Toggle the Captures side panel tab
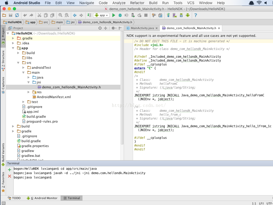Screen dimensions: 273x205 (x=3, y=85)
